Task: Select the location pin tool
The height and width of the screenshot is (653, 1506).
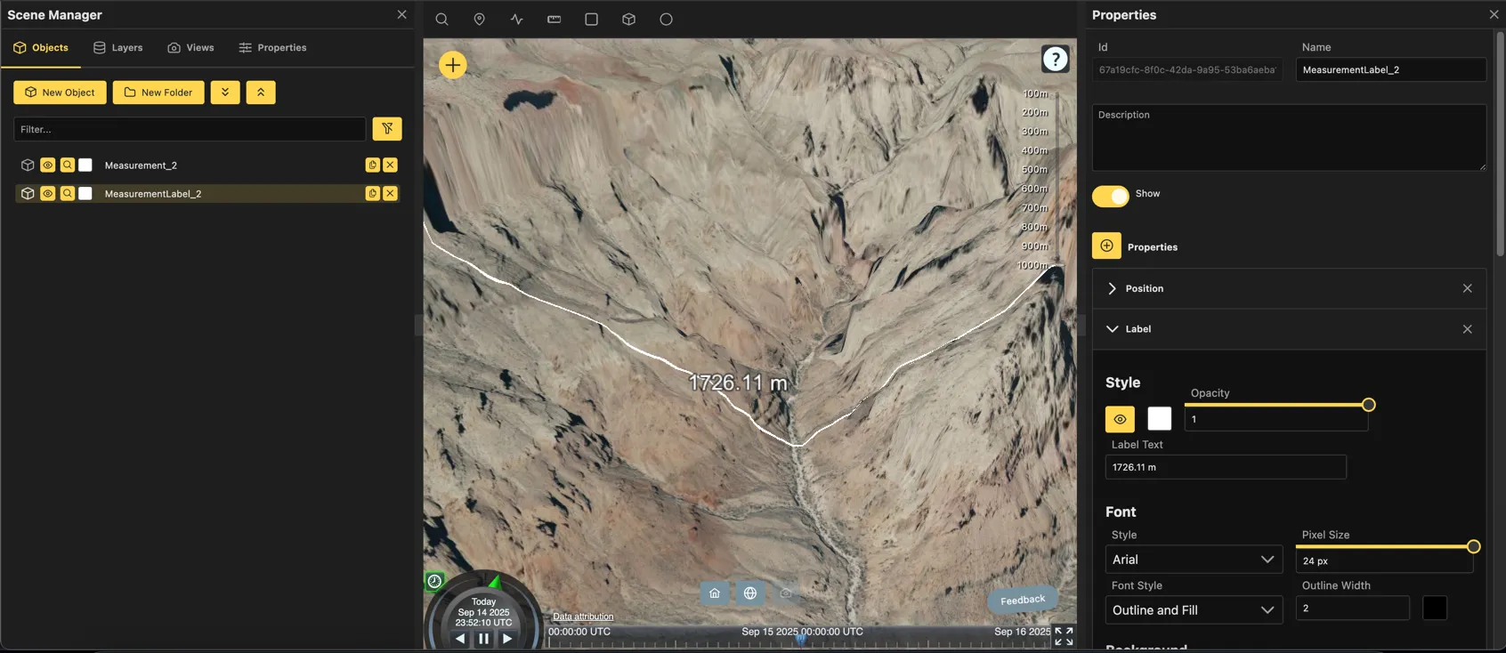Action: [x=479, y=20]
